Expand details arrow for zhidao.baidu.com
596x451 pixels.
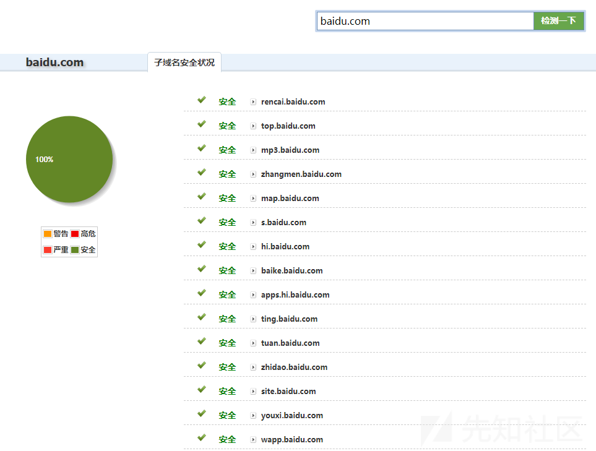point(253,367)
